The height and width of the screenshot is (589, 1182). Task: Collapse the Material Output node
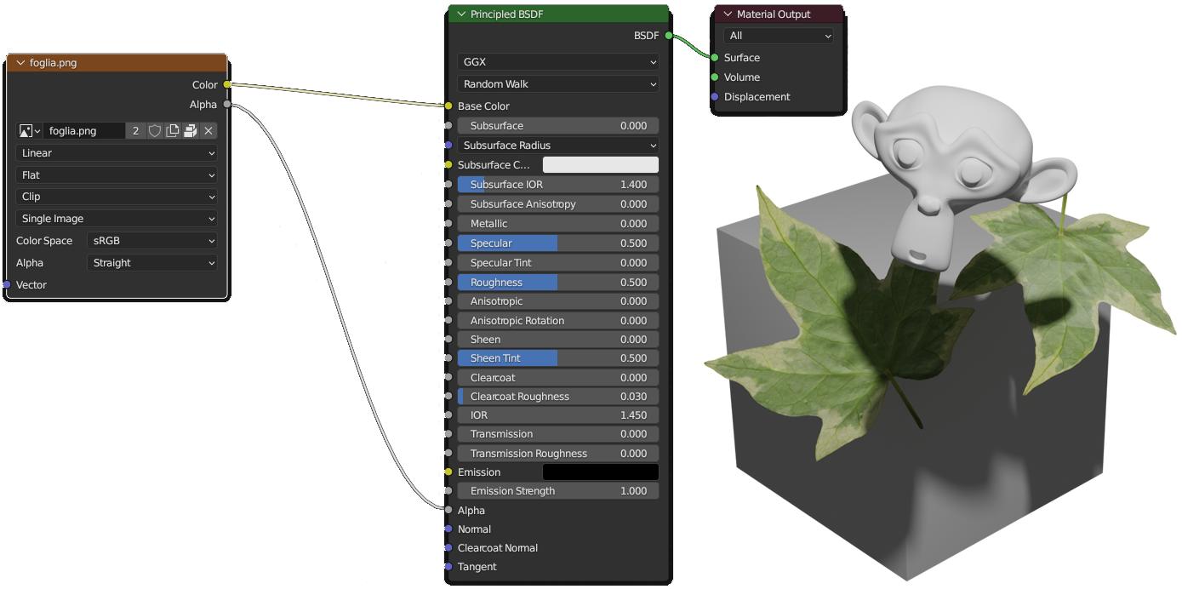tap(728, 14)
